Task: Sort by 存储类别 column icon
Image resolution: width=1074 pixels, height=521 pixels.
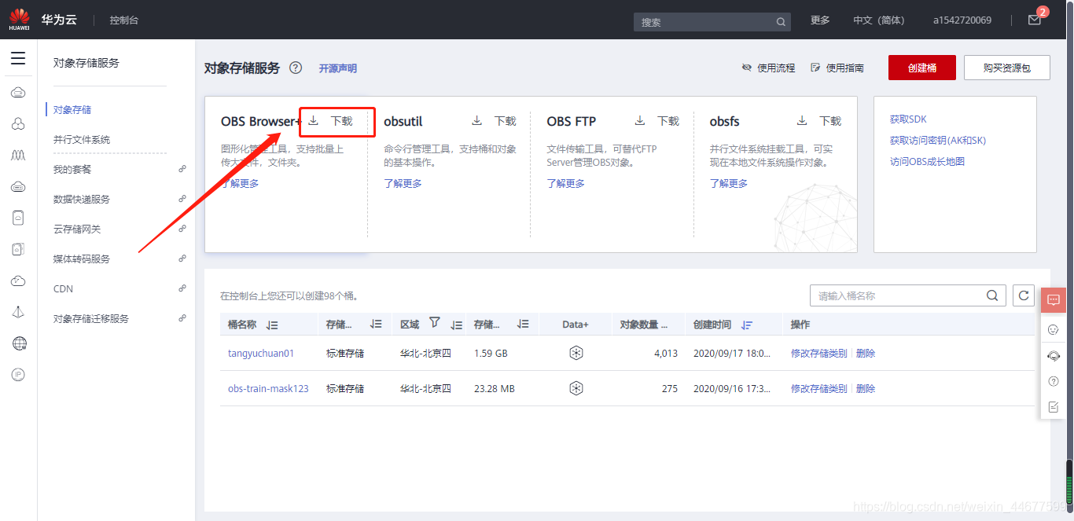Action: [376, 324]
